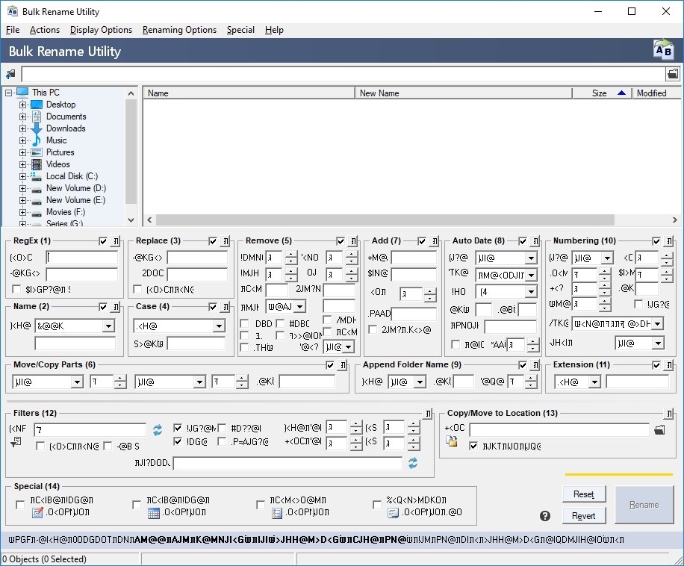The height and width of the screenshot is (566, 684).
Task: Disable the Numbering (10) group checkbox
Action: [656, 241]
